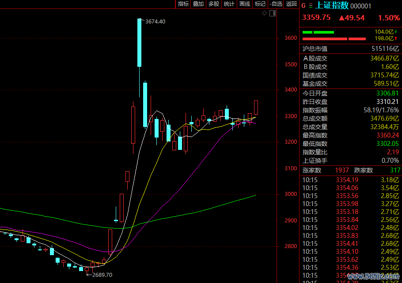Open the 叠加 overlay menu

pos(198,4)
